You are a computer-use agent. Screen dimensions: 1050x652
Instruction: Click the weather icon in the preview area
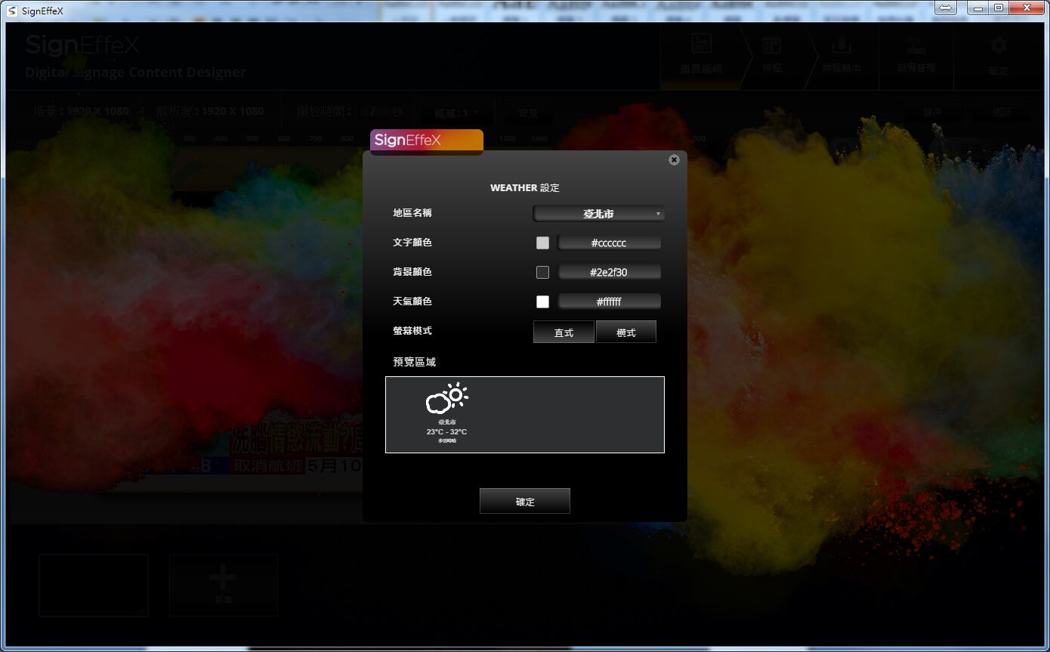446,399
